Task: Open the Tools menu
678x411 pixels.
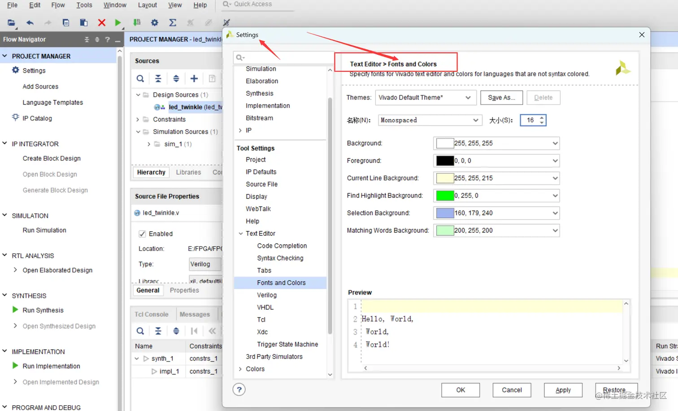Action: coord(84,5)
